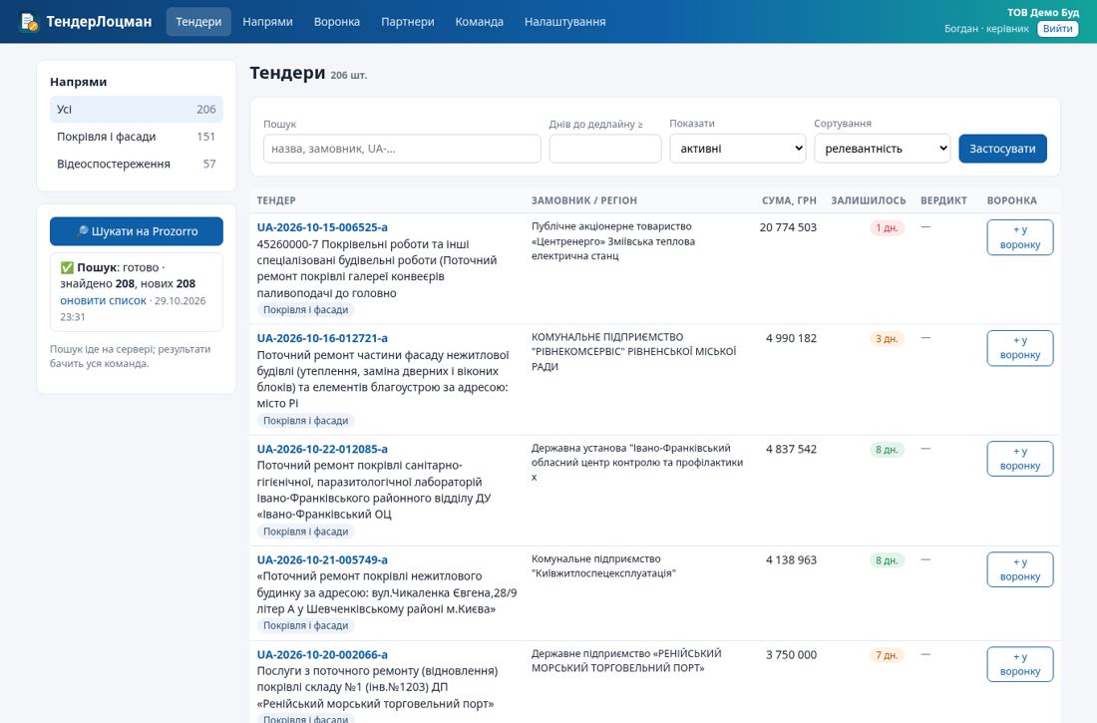
Task: Click the оновити список link
Action: pos(103,300)
